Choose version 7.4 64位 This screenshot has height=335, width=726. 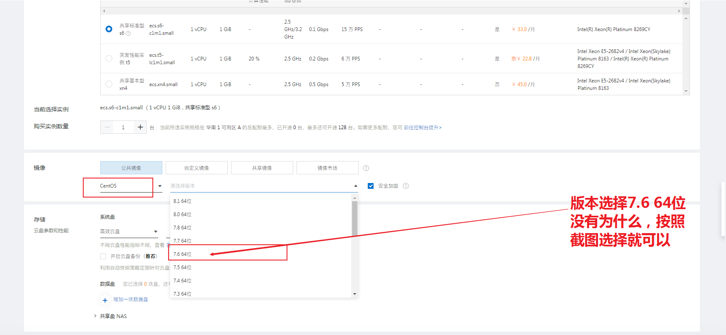261,281
